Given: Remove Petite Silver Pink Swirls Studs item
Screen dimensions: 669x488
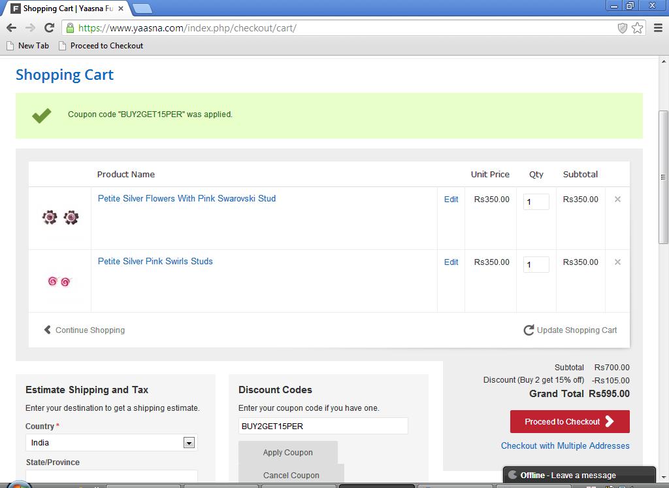Looking at the screenshot, I should pyautogui.click(x=617, y=262).
